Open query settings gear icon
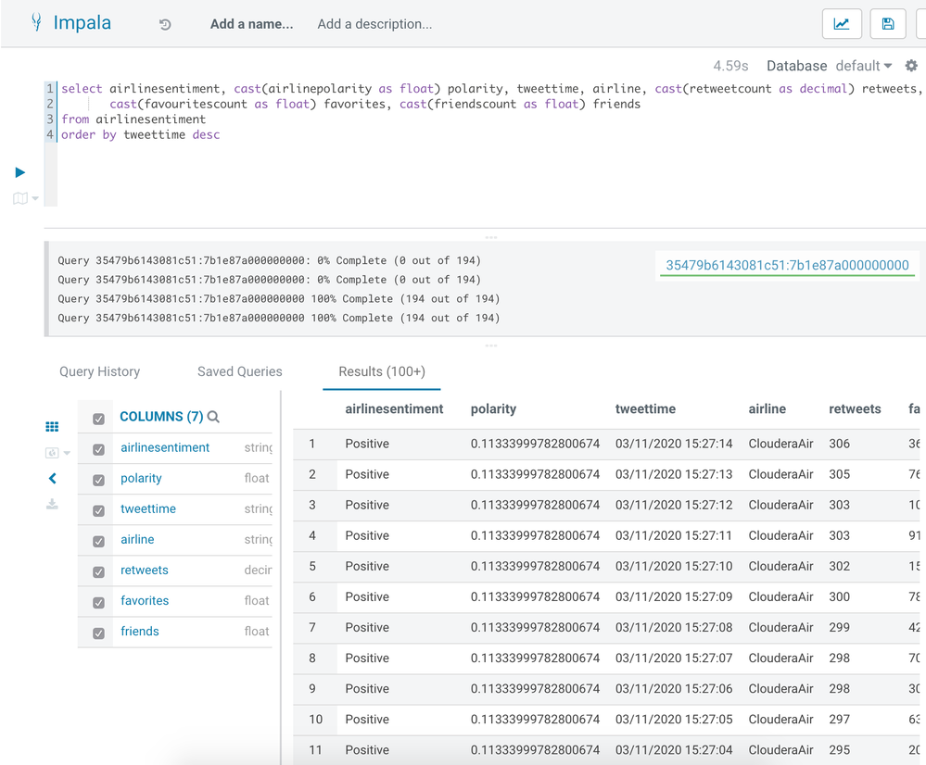The height and width of the screenshot is (765, 926). click(x=911, y=66)
